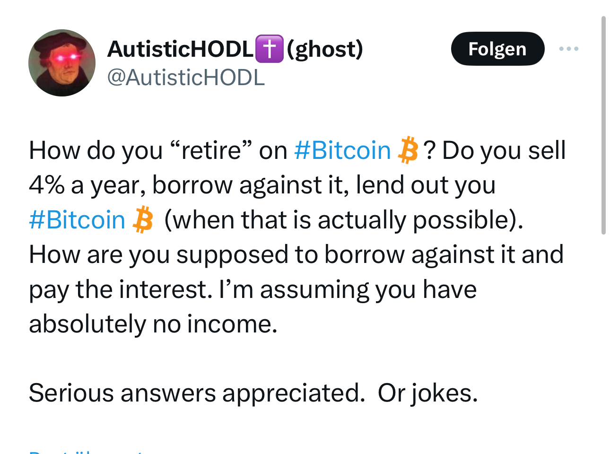Click the cut-off blue translate link at bottom
The image size is (610, 454).
[x=85, y=451]
